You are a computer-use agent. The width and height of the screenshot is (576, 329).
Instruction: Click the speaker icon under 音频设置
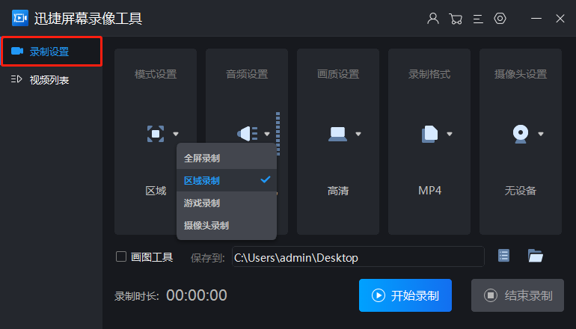pos(247,134)
